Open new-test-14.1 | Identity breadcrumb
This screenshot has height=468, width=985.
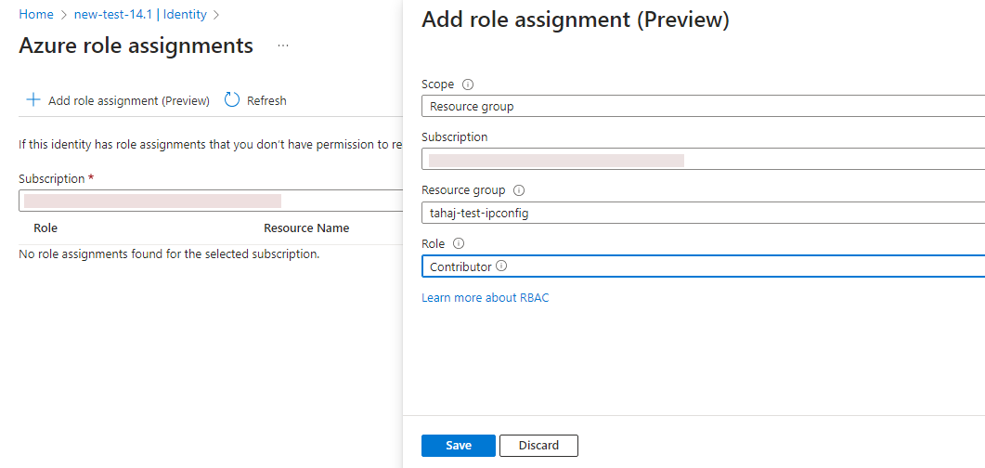(x=140, y=15)
